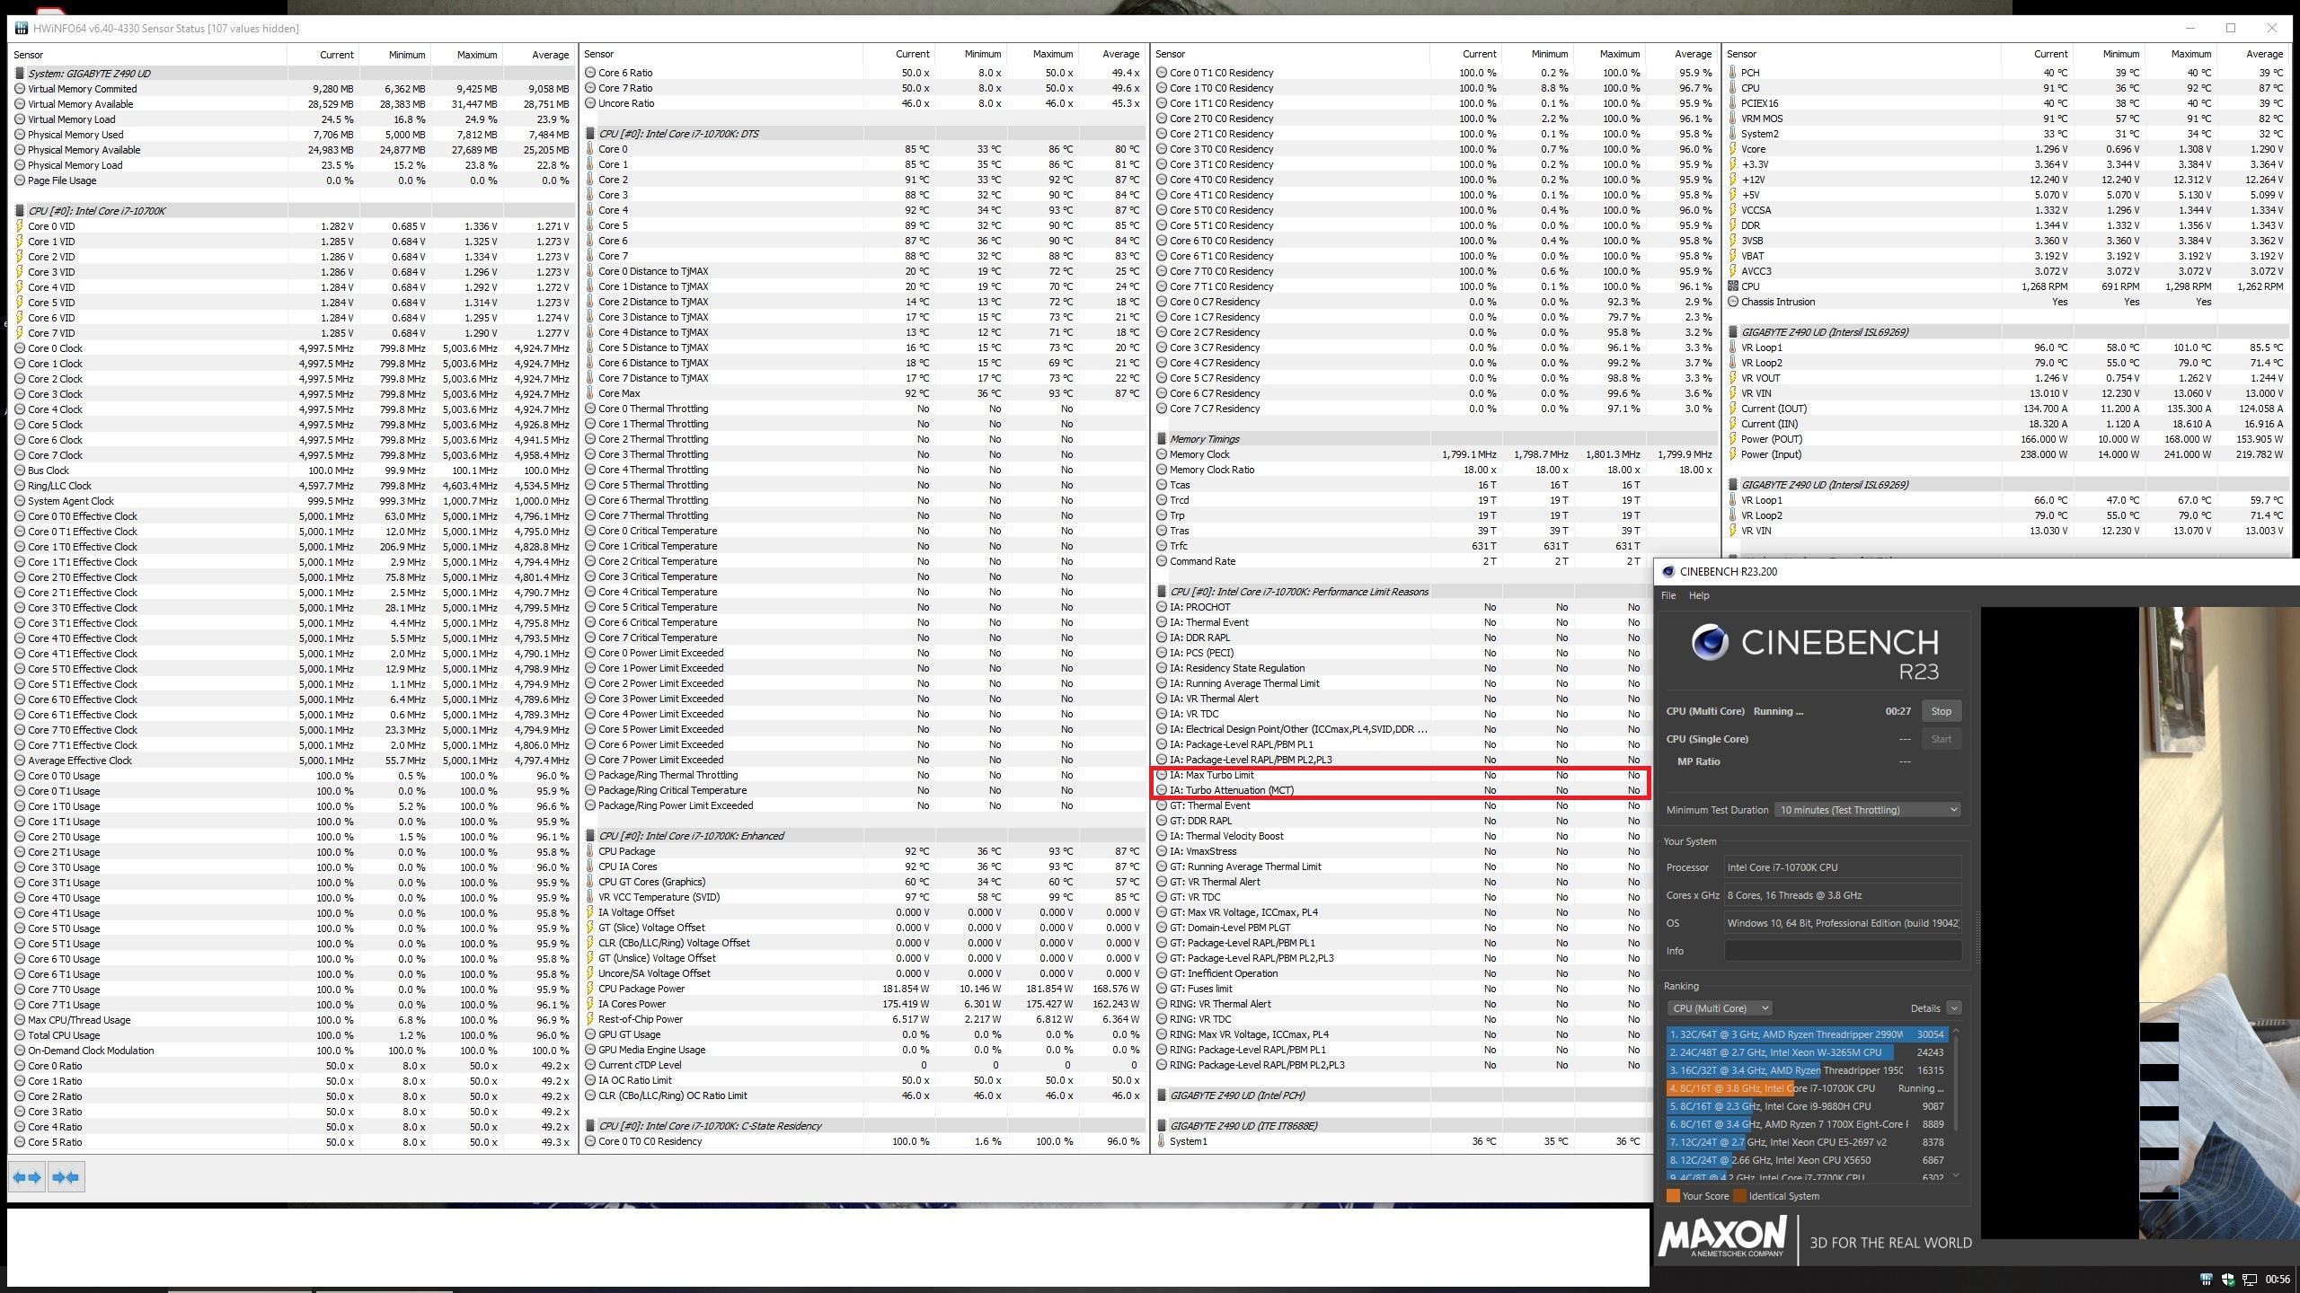Select the CPU [#0]: Intel Core i7-10700K: DTS header

tap(863, 134)
